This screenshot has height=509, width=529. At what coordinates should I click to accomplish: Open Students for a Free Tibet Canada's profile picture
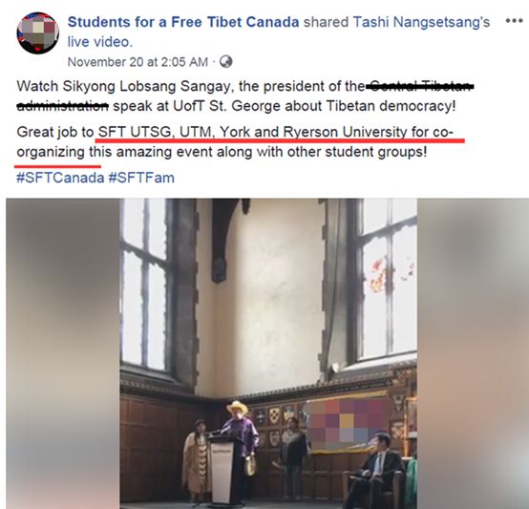(x=38, y=33)
